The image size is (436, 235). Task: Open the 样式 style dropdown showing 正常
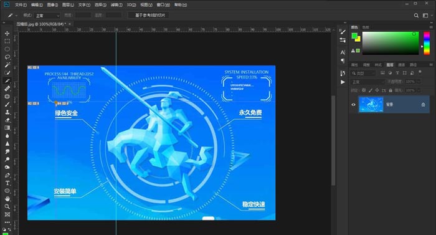coord(47,16)
